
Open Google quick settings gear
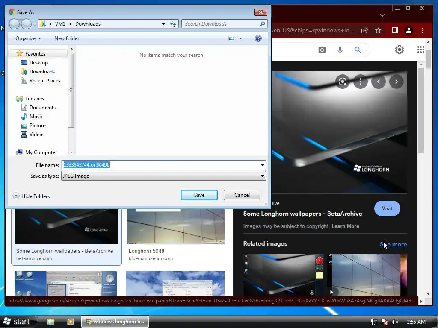pos(400,50)
